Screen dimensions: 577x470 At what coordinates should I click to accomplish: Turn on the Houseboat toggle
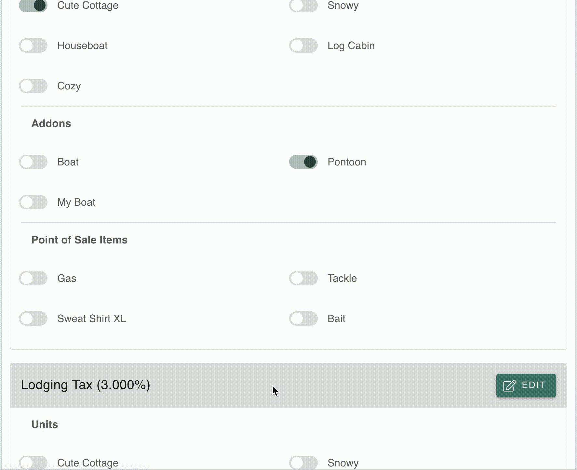[x=33, y=46]
